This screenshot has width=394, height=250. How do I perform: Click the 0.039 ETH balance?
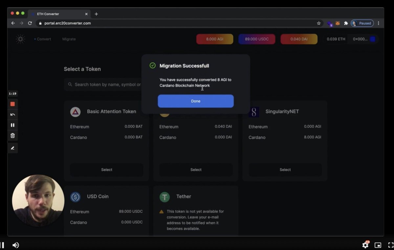(336, 39)
